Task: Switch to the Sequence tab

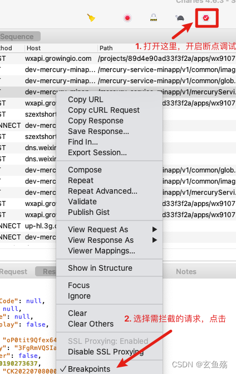Action: [19, 36]
